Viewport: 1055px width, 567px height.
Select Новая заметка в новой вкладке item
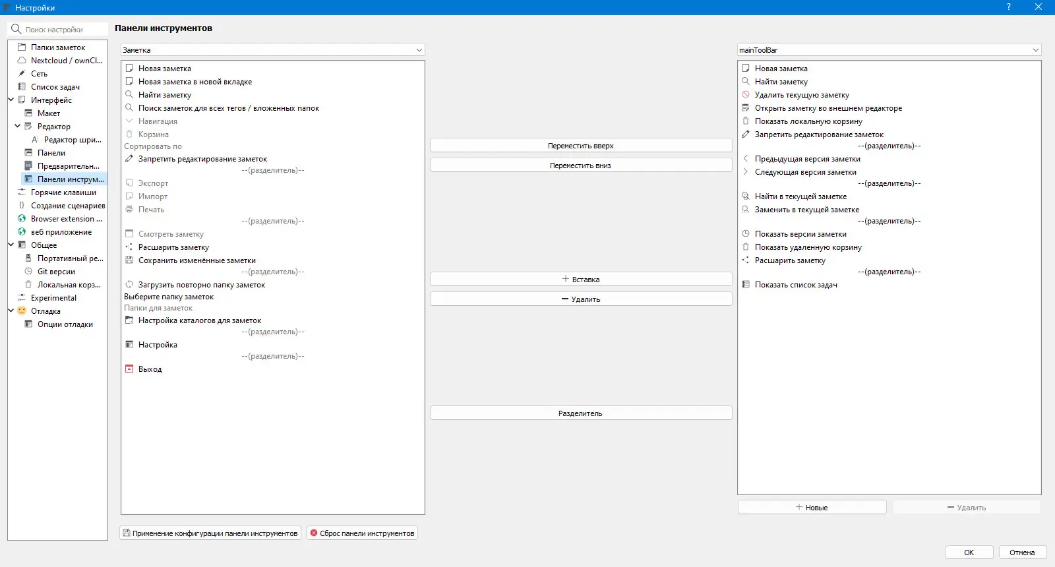[195, 82]
